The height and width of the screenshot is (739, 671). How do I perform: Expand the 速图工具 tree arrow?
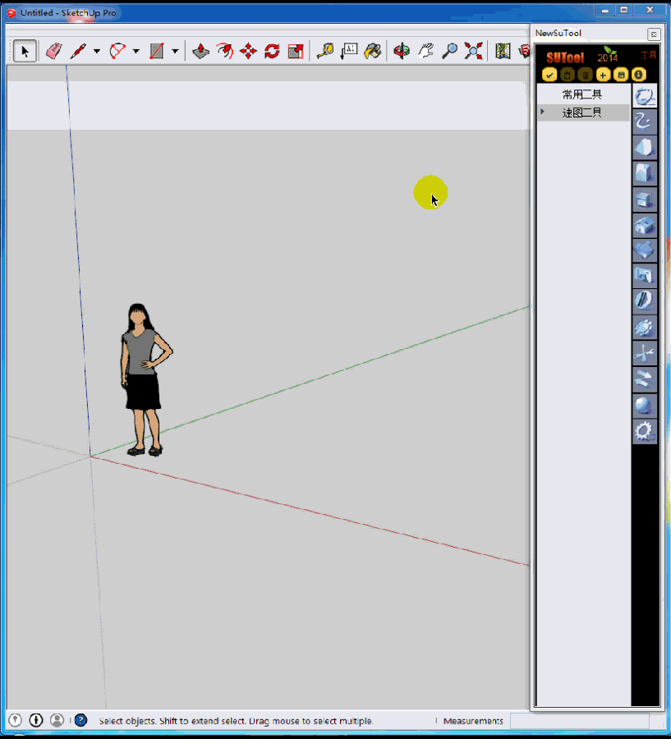pyautogui.click(x=542, y=112)
